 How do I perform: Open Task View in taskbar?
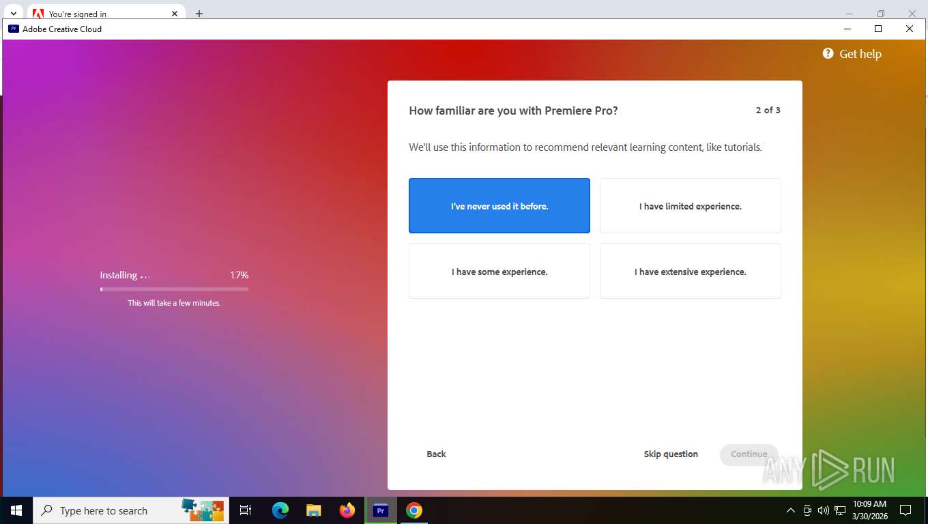(246, 510)
